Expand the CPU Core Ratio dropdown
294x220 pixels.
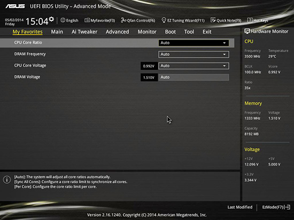coord(194,43)
